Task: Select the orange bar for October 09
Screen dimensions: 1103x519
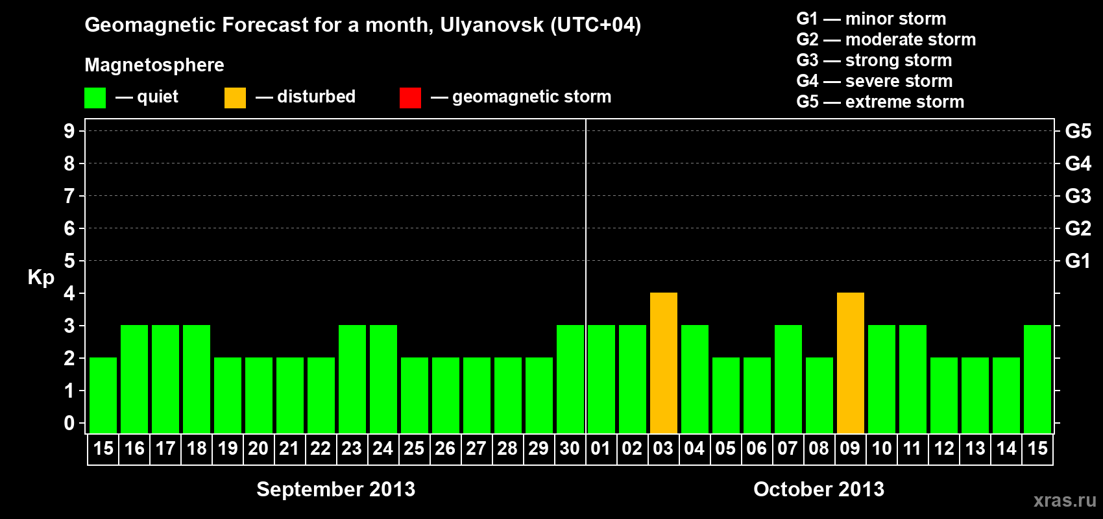Action: tap(851, 363)
